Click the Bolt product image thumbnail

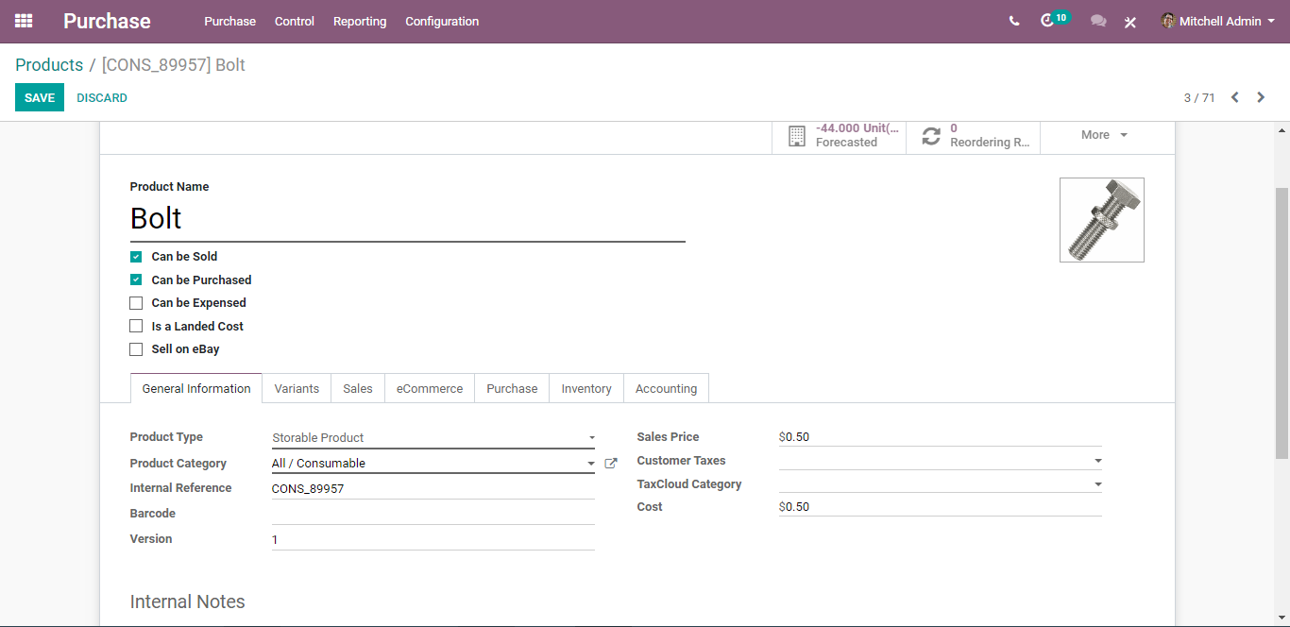(1102, 220)
